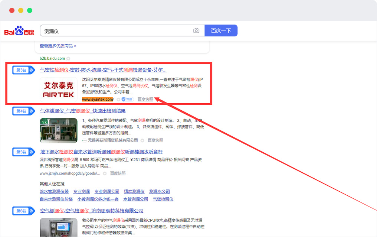Search related term 精准测漏仪
This screenshot has width=377, height=237.
coord(134,192)
